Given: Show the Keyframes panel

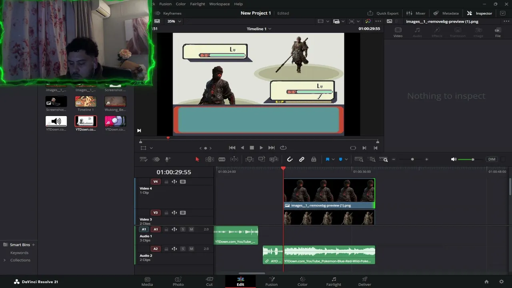Looking at the screenshot, I should click(168, 13).
